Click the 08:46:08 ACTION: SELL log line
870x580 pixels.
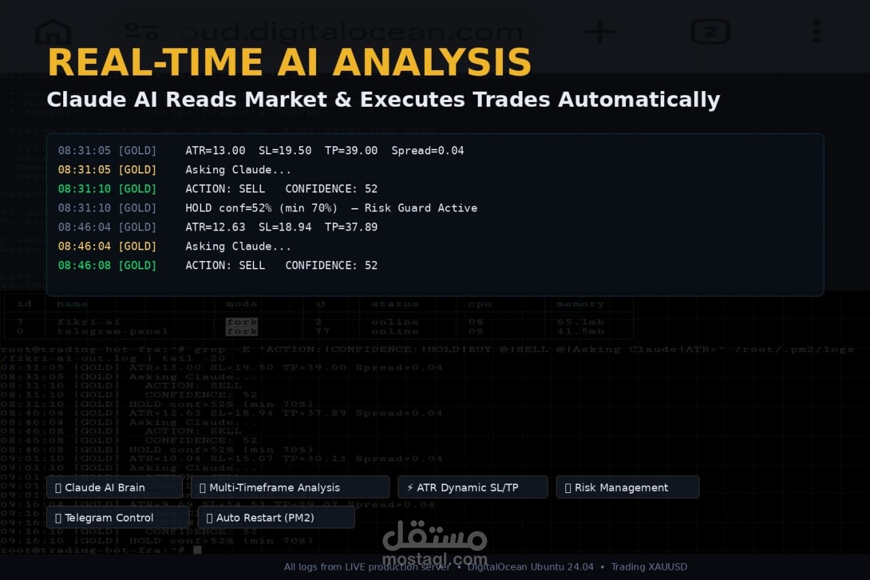(x=217, y=265)
